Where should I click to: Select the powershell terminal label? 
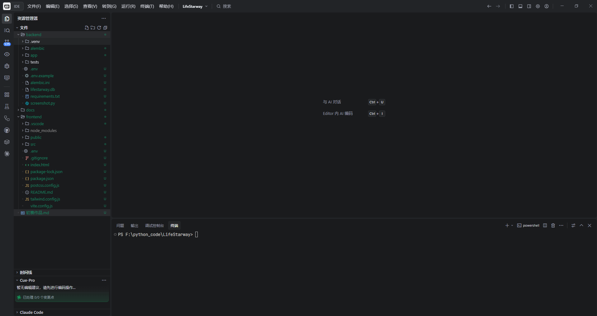(528, 225)
